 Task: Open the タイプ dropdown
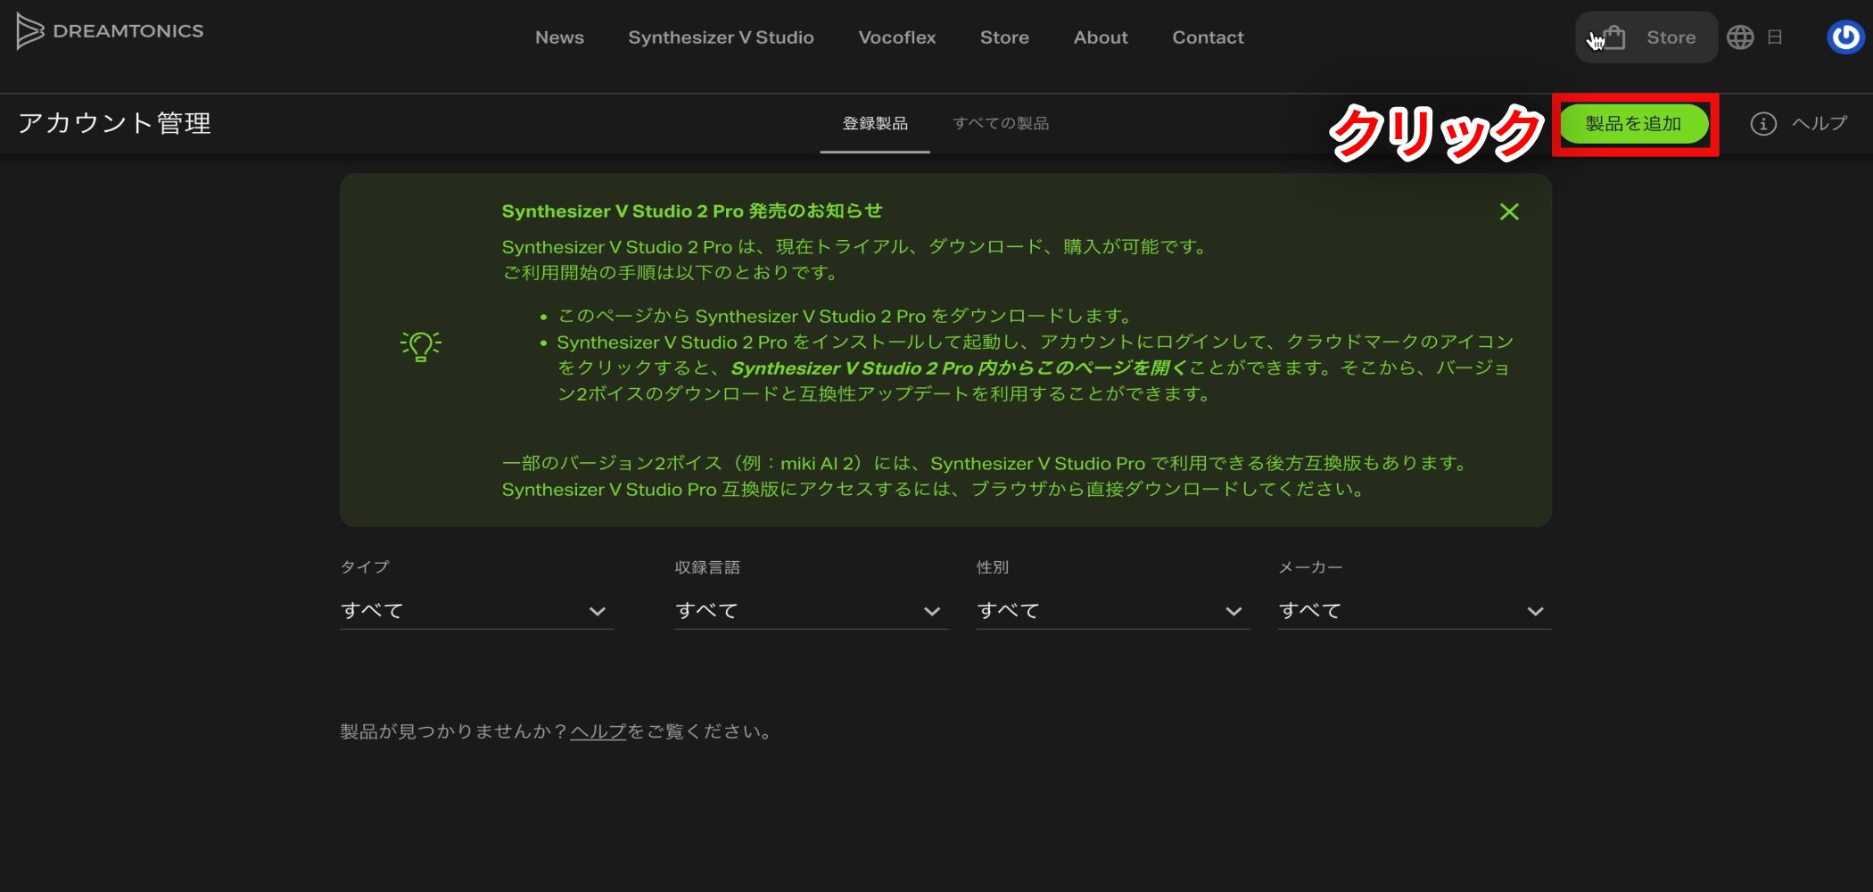476,611
